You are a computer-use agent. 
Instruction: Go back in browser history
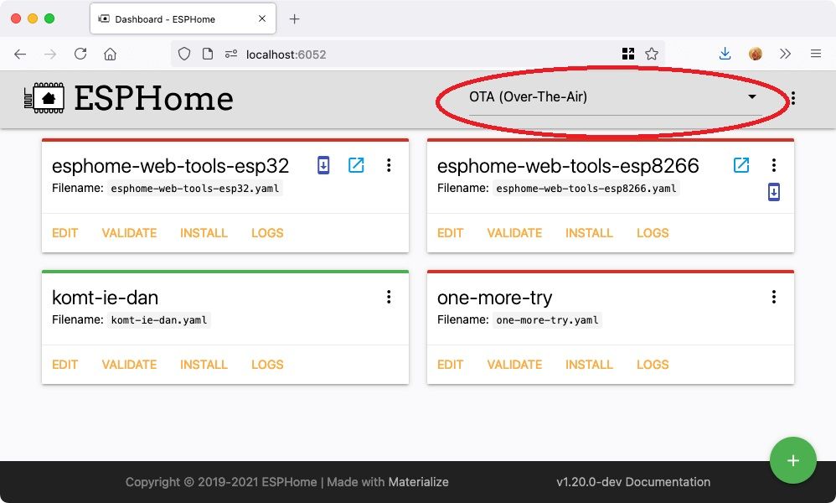20,54
